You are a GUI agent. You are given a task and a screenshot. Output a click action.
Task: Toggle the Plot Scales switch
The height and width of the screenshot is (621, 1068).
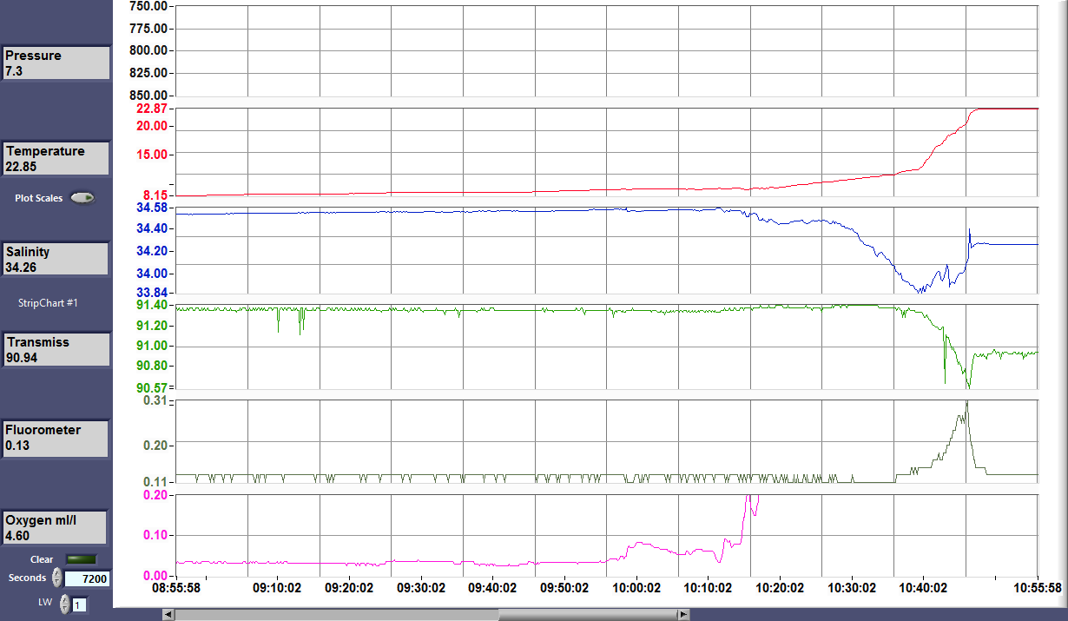pos(82,198)
